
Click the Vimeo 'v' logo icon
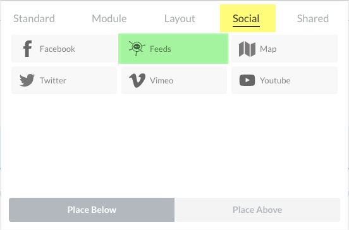tap(137, 80)
